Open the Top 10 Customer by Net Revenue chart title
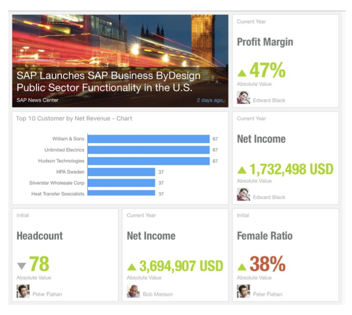Image resolution: width=352 pixels, height=315 pixels. [x=74, y=118]
